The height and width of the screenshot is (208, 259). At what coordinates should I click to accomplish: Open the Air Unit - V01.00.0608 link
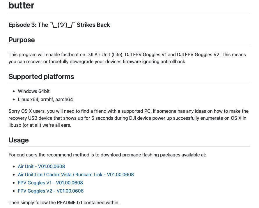point(41,166)
